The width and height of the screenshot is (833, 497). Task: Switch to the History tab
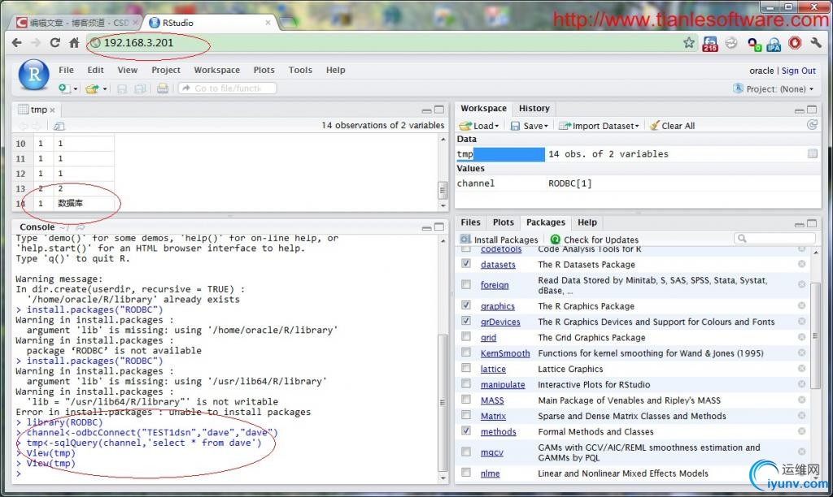[534, 108]
